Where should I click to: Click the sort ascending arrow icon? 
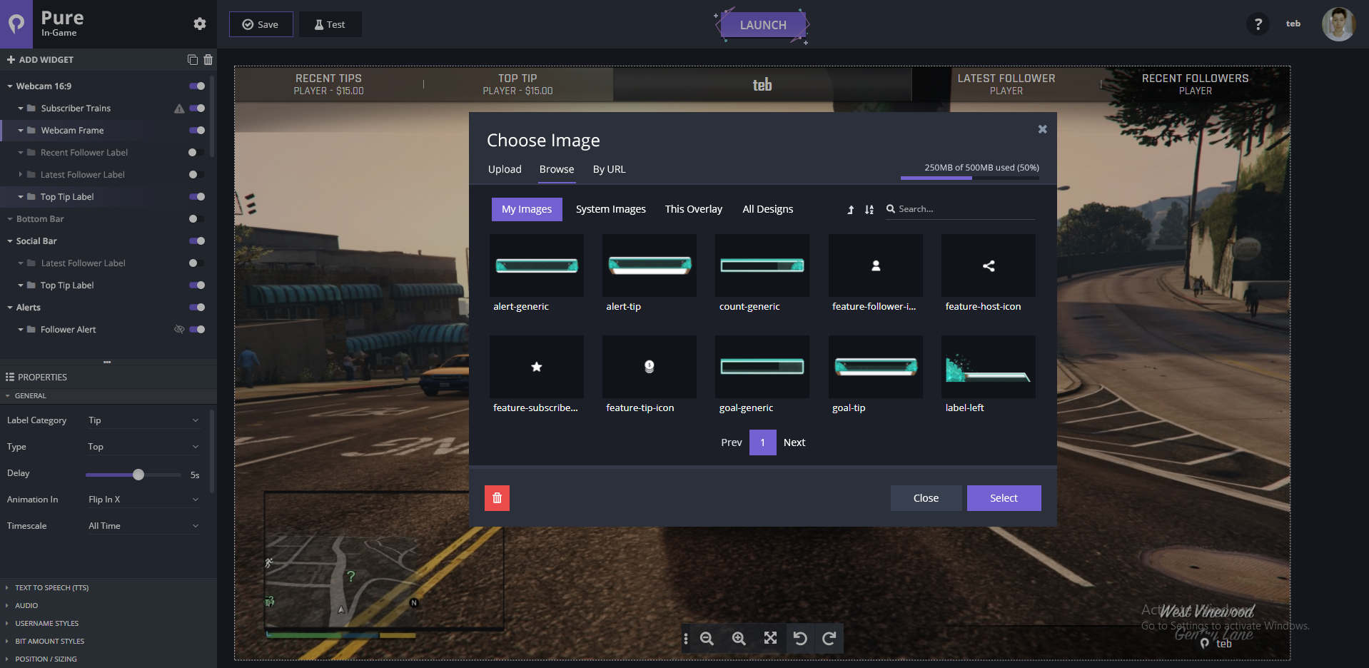click(x=850, y=210)
